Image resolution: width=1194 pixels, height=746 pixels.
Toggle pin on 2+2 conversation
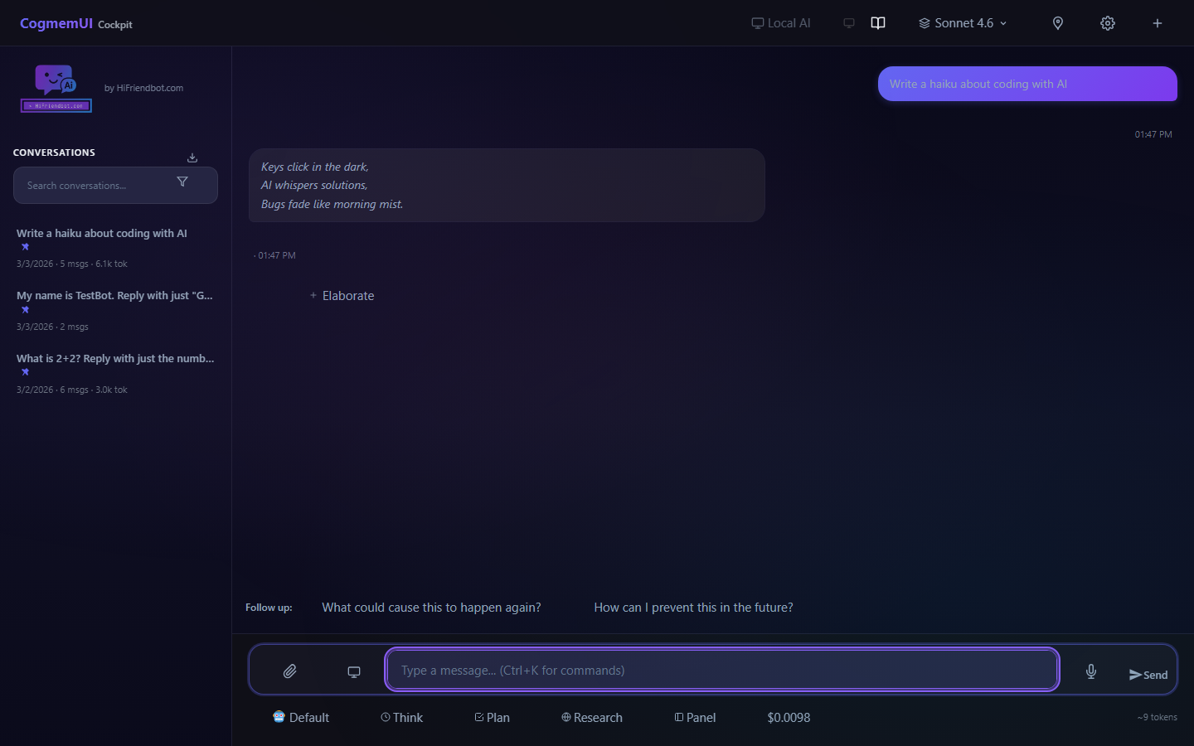[25, 372]
